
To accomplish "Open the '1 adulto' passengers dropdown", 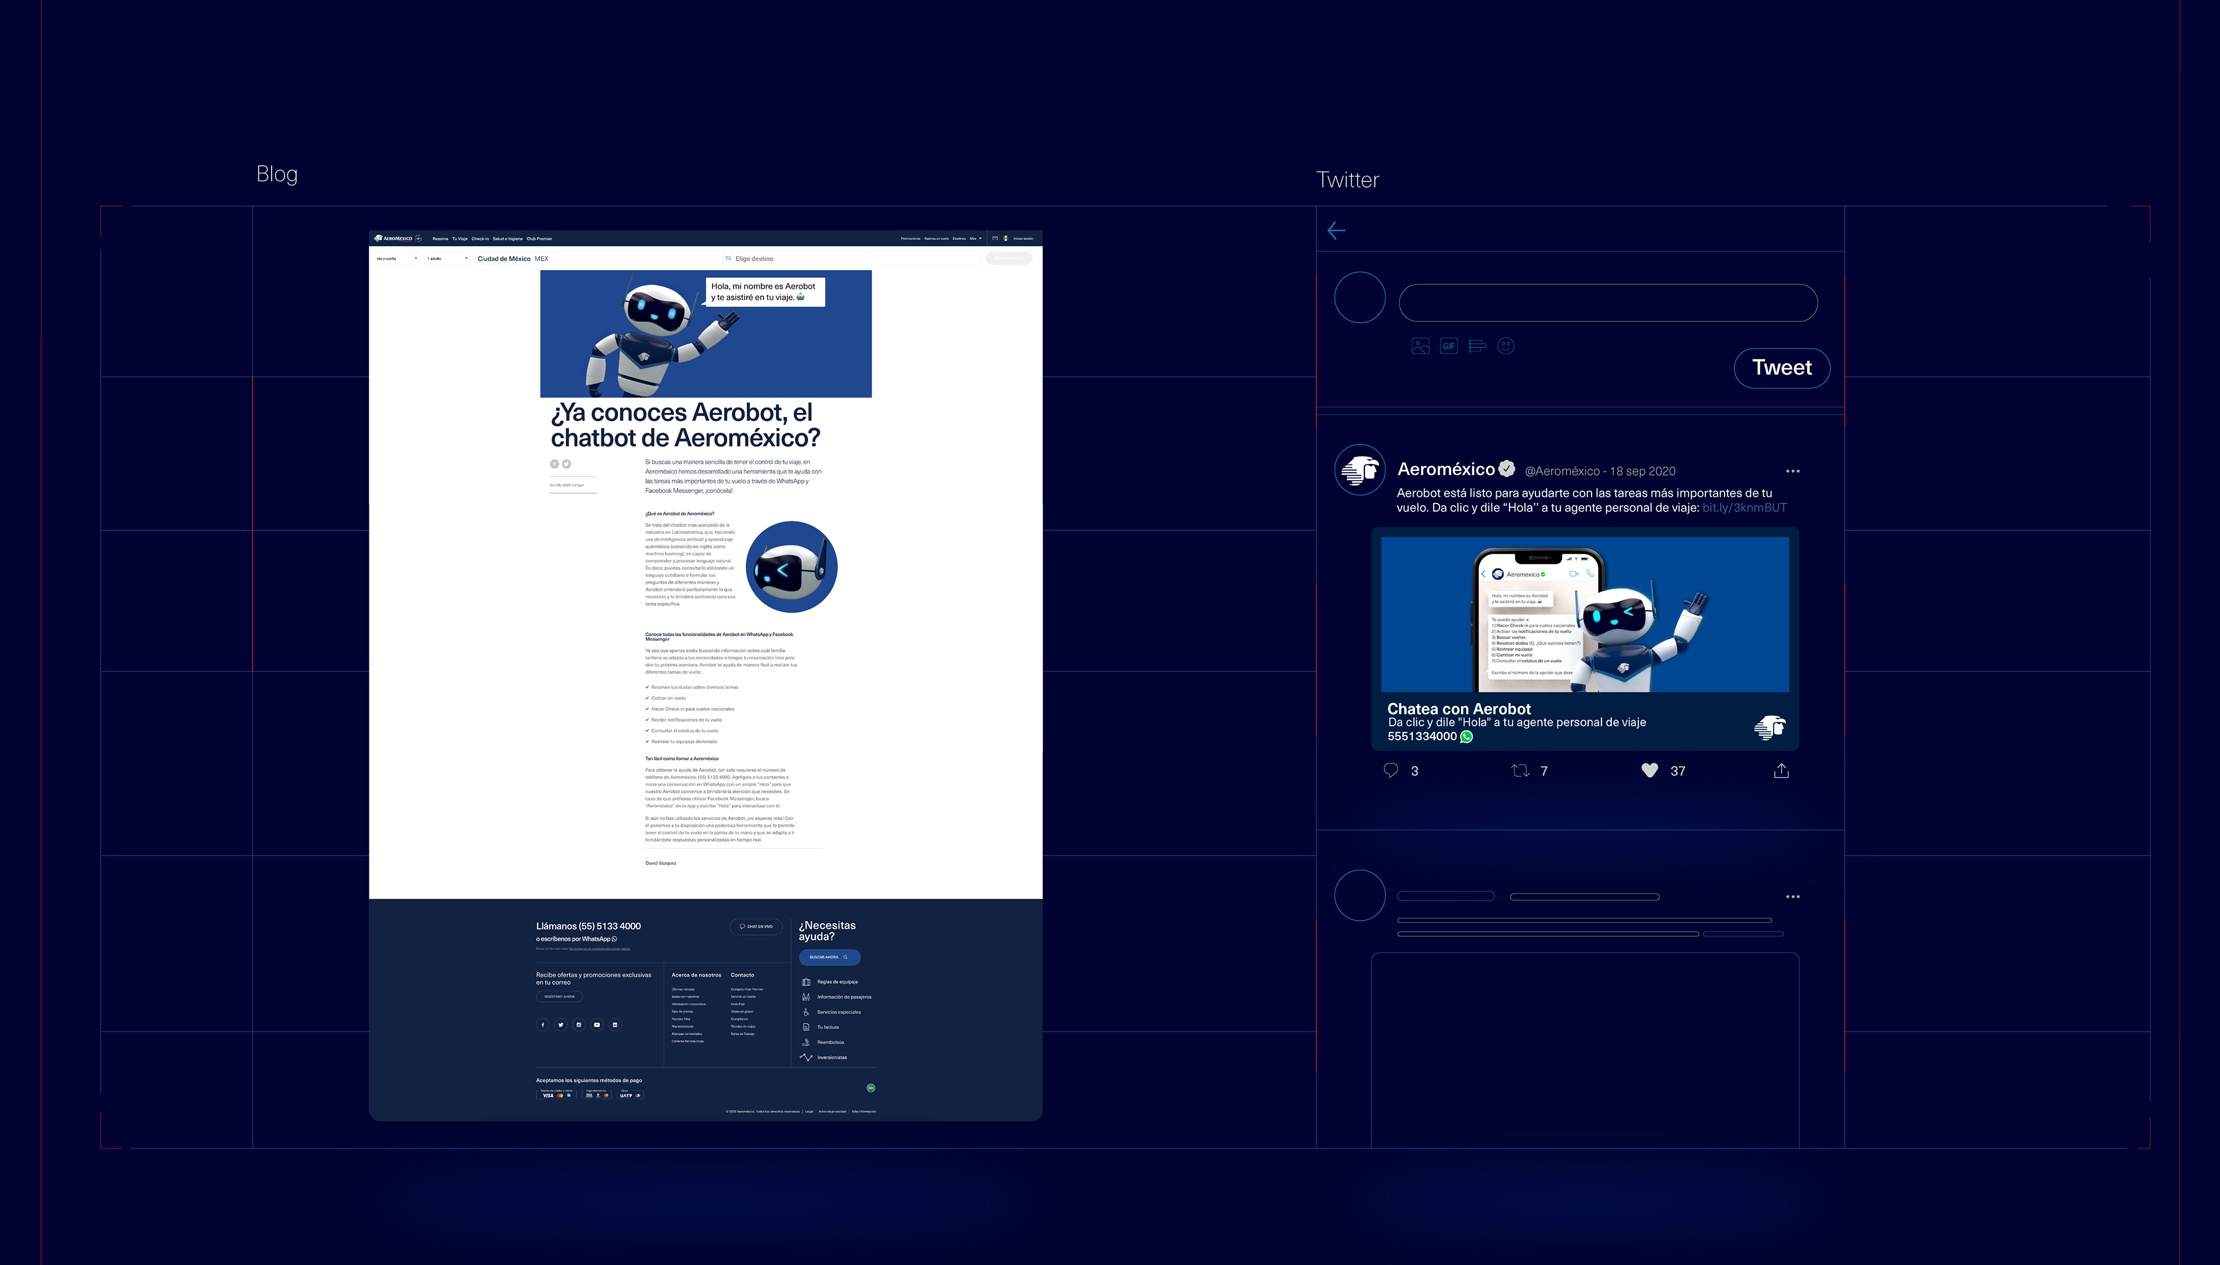I will coord(447,258).
